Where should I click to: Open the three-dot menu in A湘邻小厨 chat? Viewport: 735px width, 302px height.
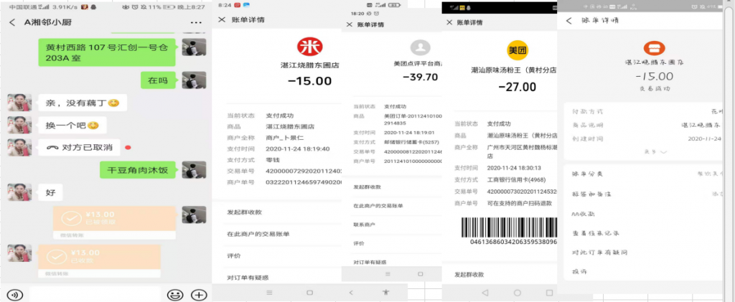196,23
